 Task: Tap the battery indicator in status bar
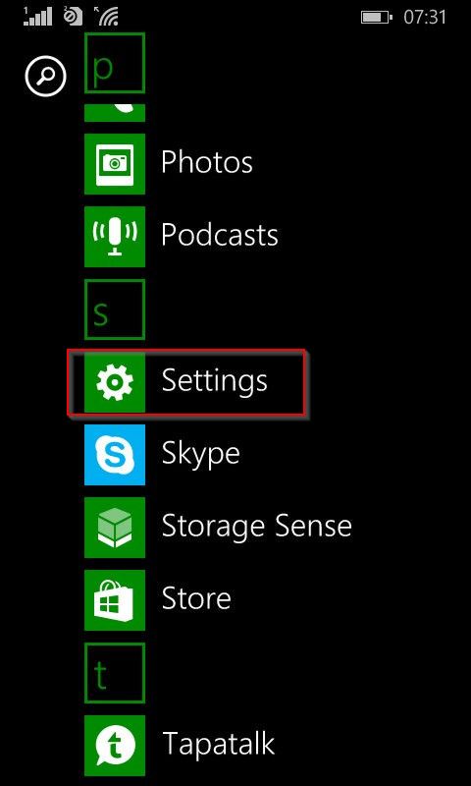pos(378,18)
